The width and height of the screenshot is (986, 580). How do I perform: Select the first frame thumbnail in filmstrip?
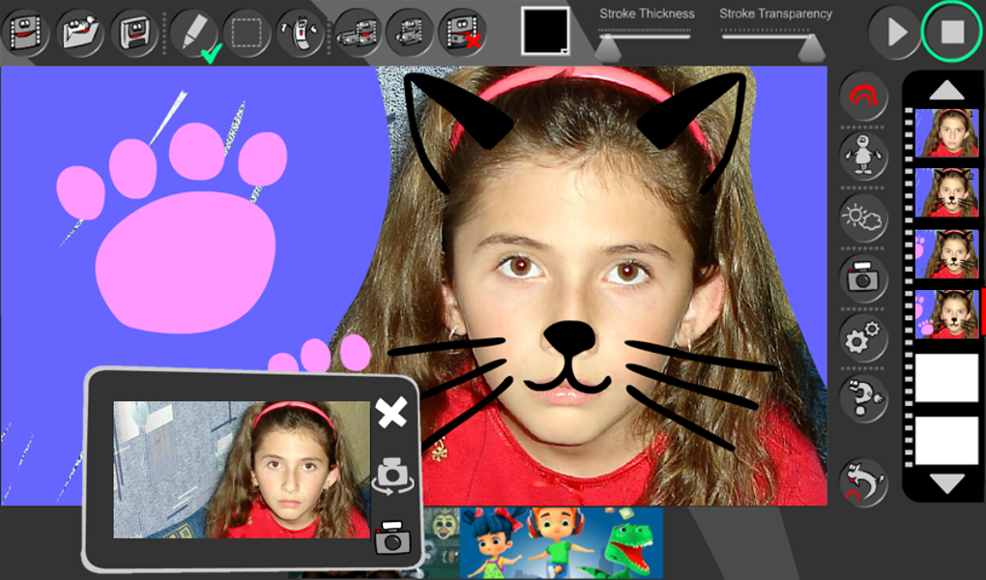[946, 133]
